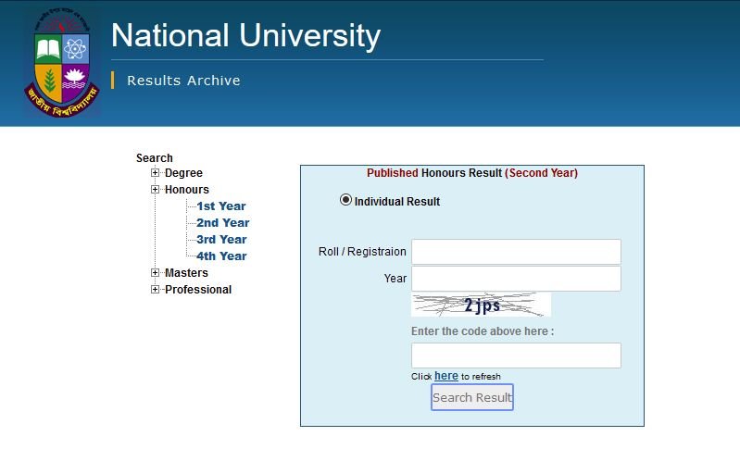This screenshot has height=449, width=740.
Task: Select the Honours category label
Action: pyautogui.click(x=187, y=190)
